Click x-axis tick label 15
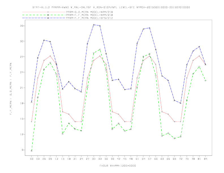Viewport: 224px width, 173px height. point(63,159)
